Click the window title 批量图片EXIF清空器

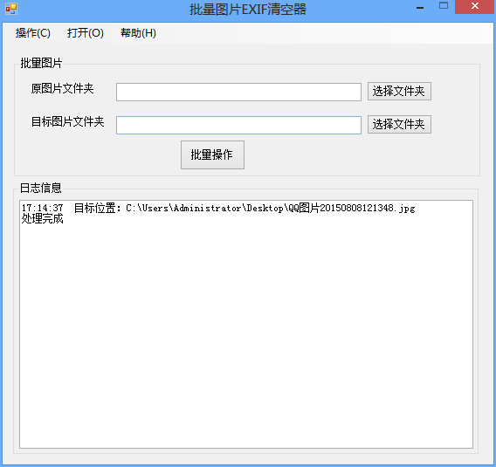248,10
